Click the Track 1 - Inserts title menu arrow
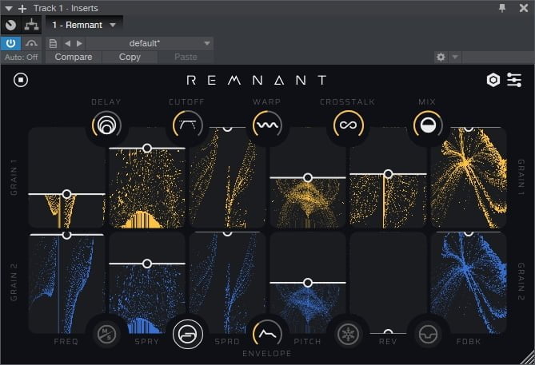This screenshot has width=535, height=365. click(8, 7)
